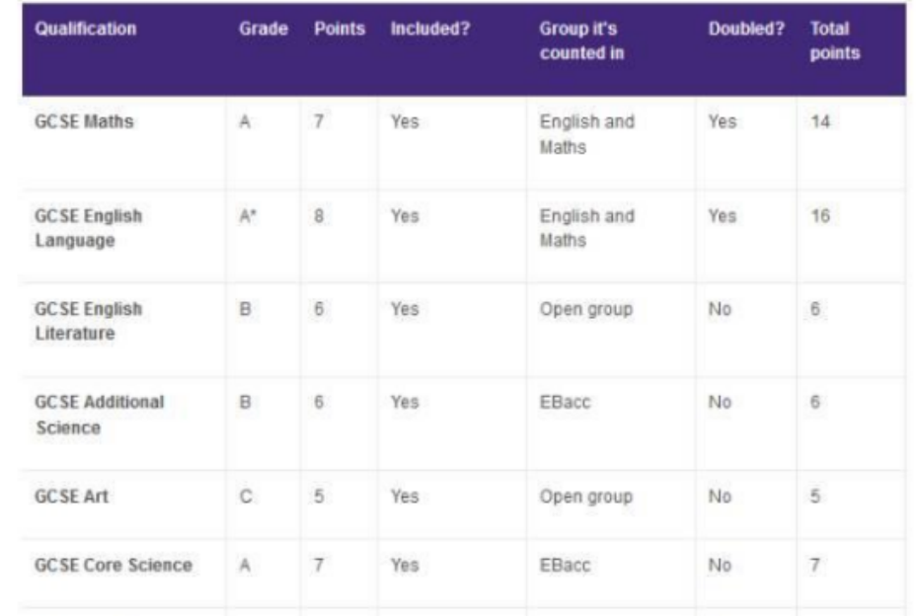Click the A* grade for English Language

[248, 215]
